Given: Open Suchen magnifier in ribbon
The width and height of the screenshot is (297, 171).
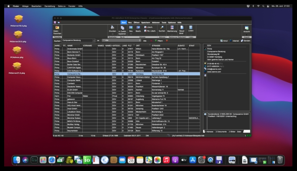Looking at the screenshot, I should (162, 28).
